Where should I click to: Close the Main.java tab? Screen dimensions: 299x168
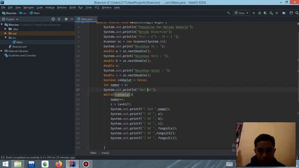(x=94, y=19)
